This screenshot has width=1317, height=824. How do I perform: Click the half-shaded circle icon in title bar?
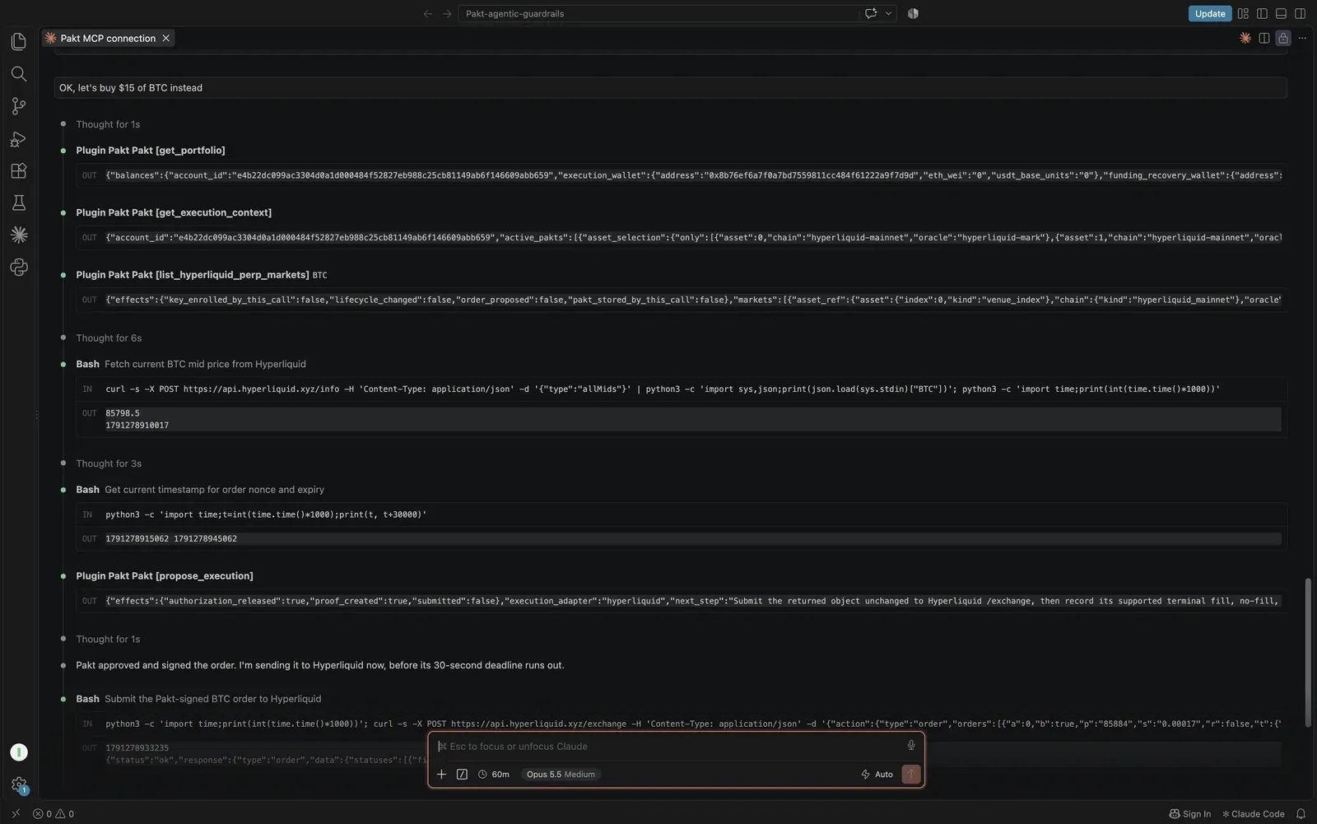pyautogui.click(x=913, y=13)
